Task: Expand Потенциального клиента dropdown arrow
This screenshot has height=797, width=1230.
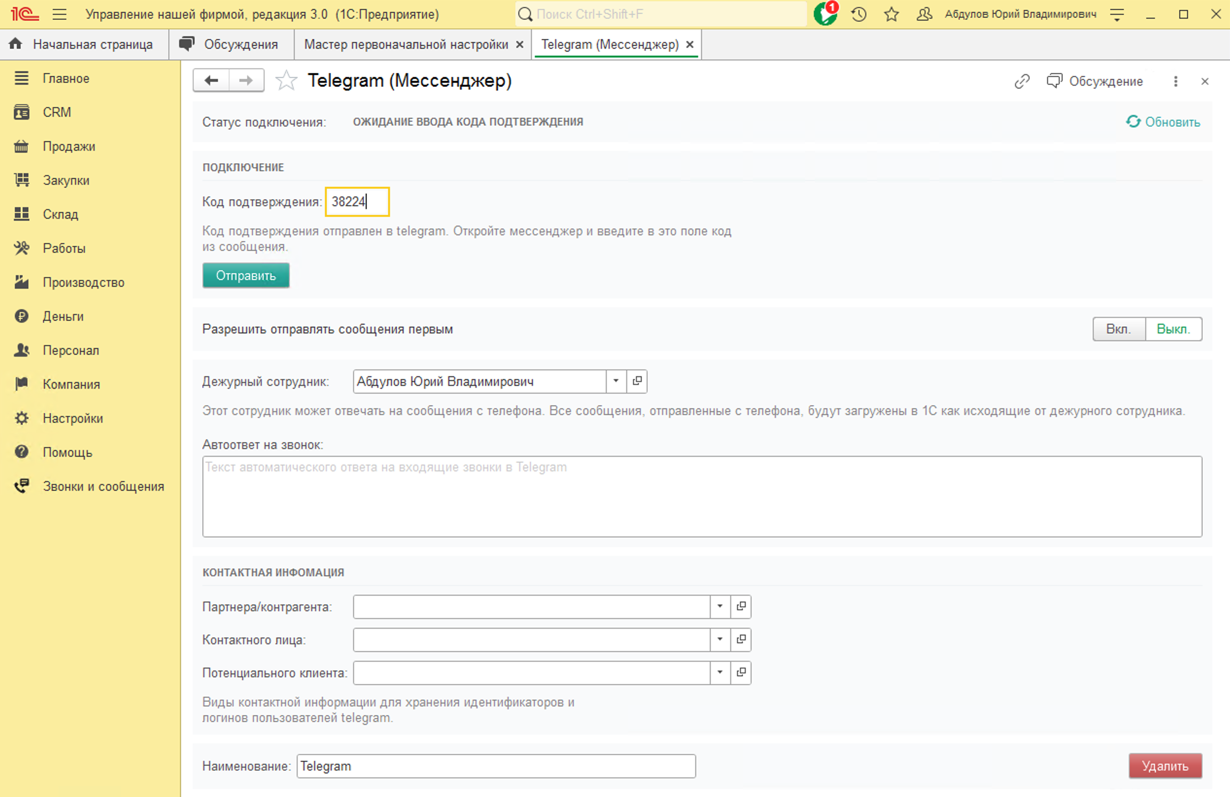Action: click(720, 673)
